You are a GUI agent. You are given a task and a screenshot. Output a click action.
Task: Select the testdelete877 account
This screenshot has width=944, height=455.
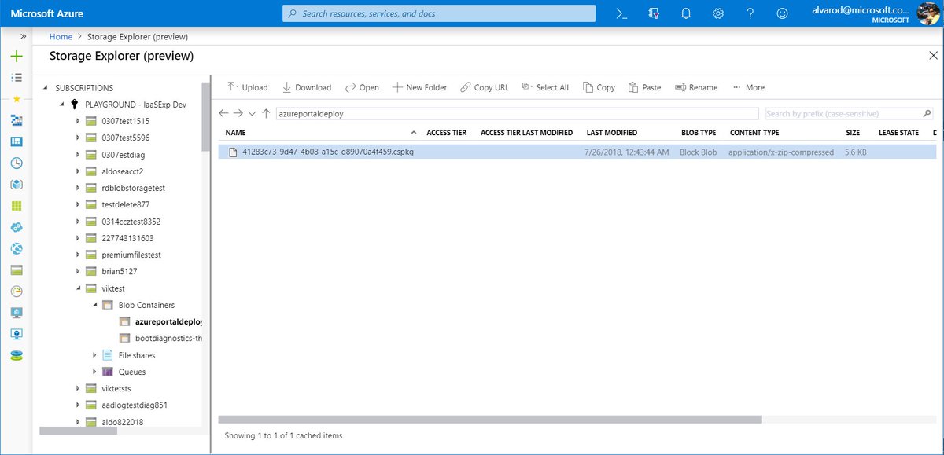coord(125,204)
